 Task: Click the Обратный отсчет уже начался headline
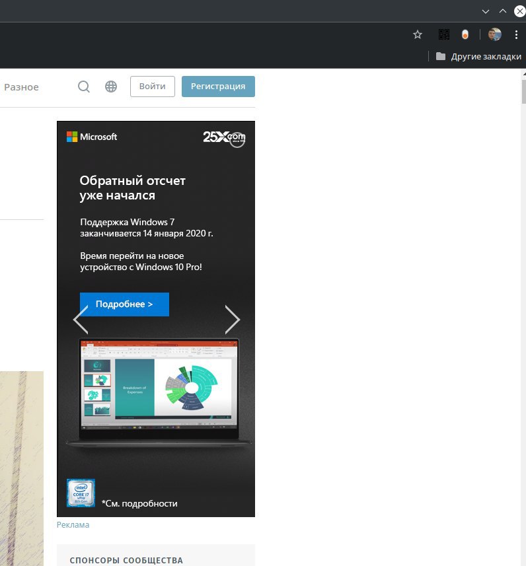point(132,188)
